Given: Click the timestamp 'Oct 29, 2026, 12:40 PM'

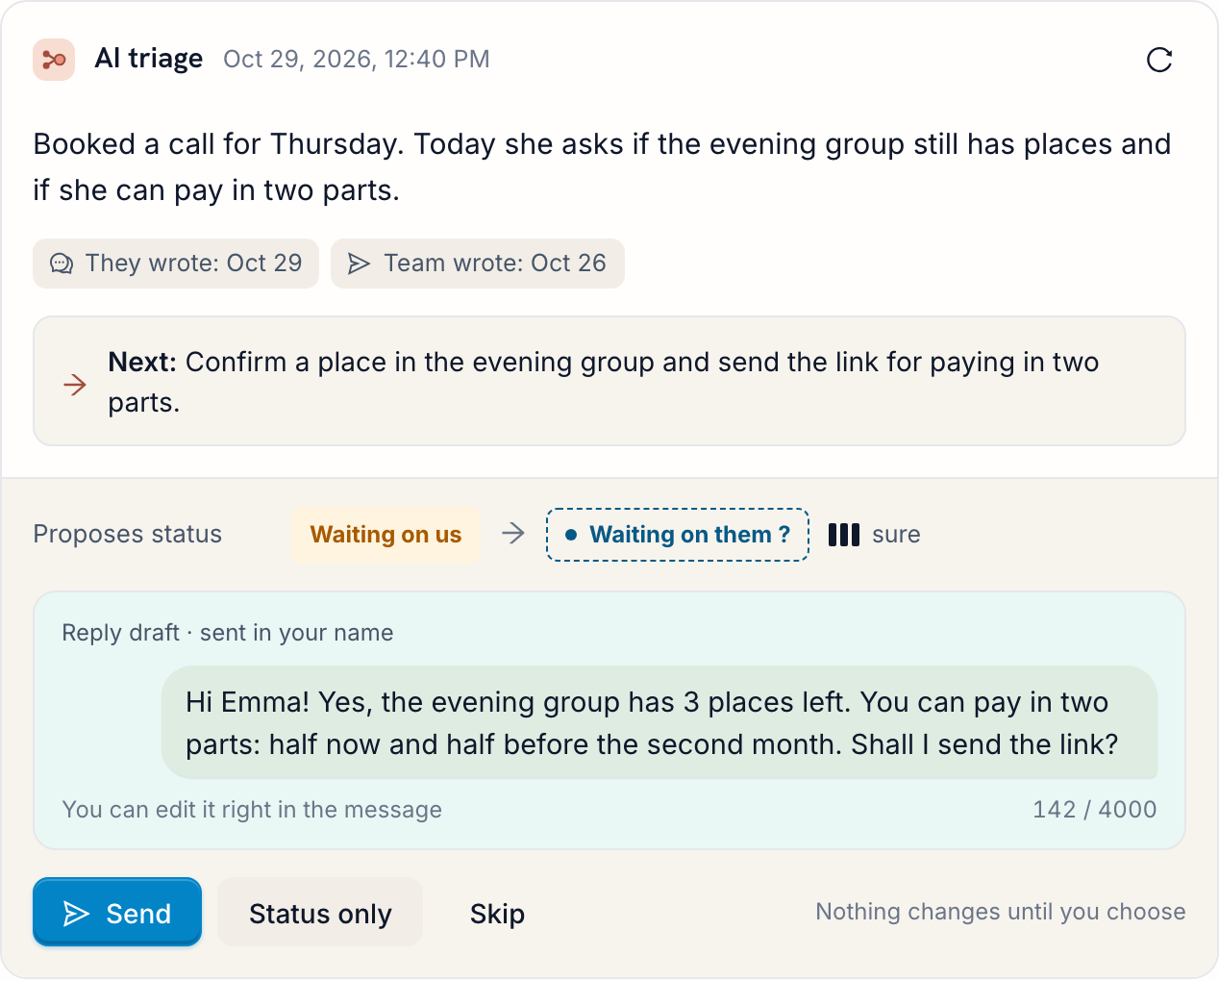Looking at the screenshot, I should (357, 60).
